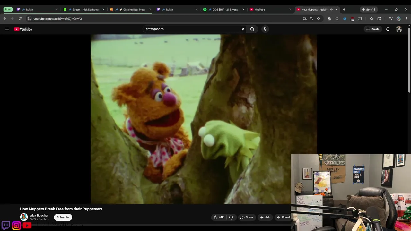Viewport: 411px width, 231px height.
Task: Open the Extensions puzzle-piece menu
Action: coord(360,19)
